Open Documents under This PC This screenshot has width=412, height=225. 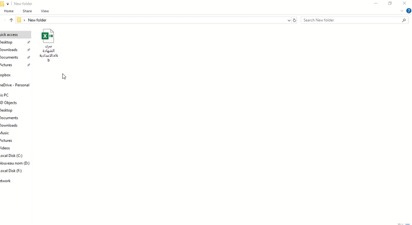pyautogui.click(x=9, y=118)
